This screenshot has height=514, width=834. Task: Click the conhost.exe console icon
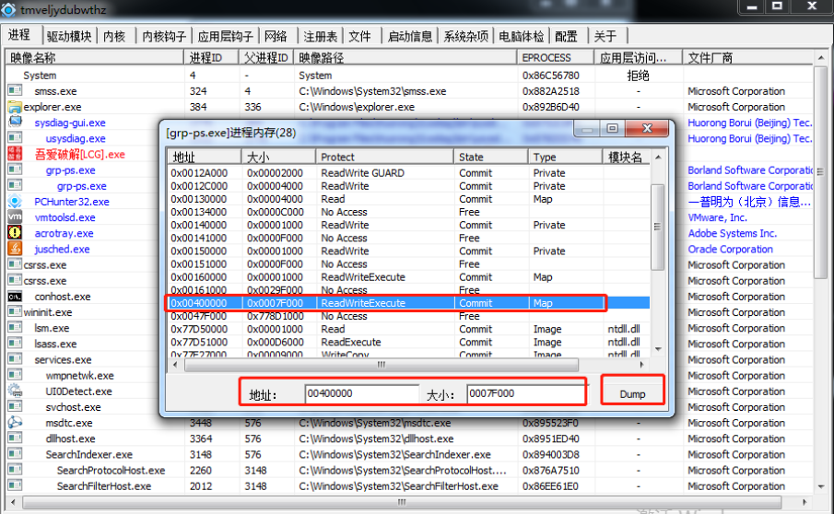(15, 296)
